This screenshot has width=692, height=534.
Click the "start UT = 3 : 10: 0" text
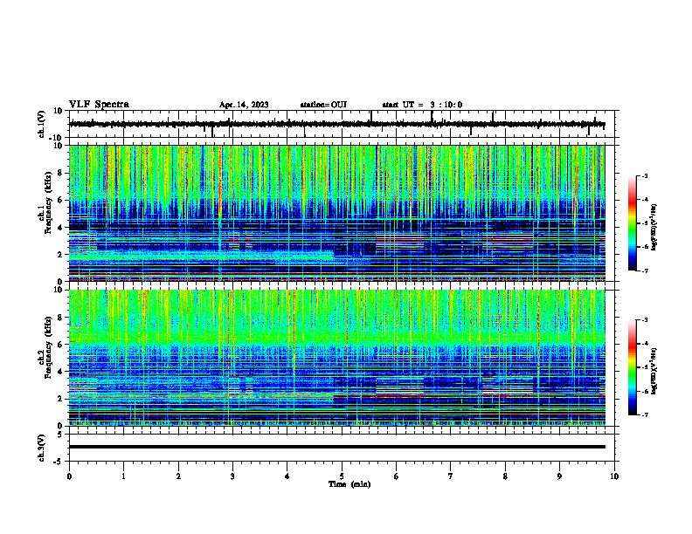pyautogui.click(x=422, y=105)
